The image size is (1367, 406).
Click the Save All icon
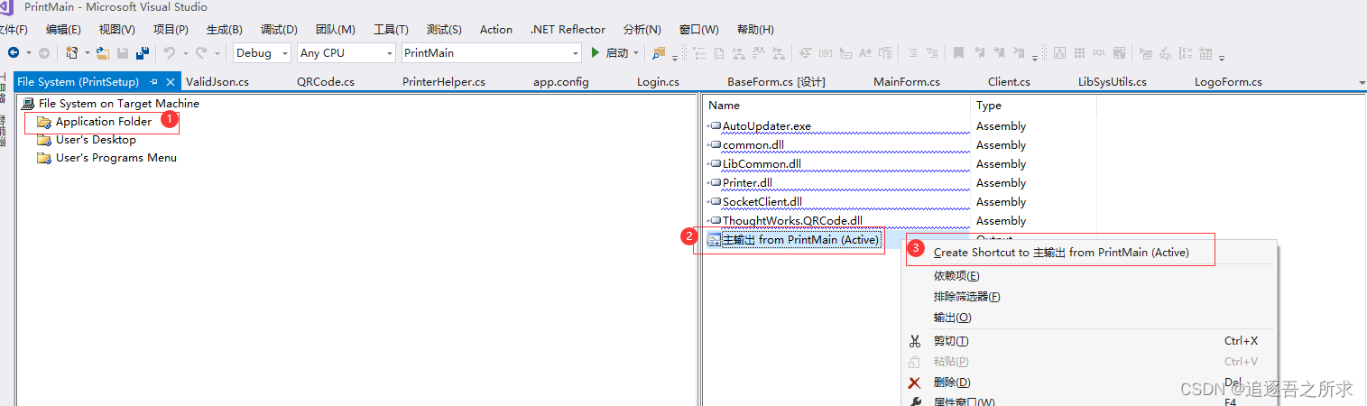coord(143,53)
